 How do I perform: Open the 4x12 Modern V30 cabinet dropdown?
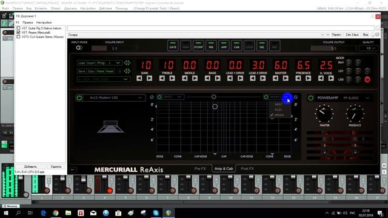coord(114,97)
